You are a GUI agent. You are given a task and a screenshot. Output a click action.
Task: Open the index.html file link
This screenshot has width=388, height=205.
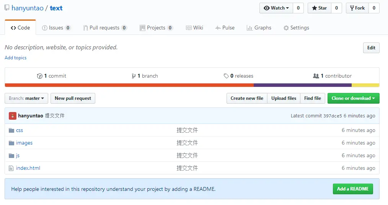[28, 168]
